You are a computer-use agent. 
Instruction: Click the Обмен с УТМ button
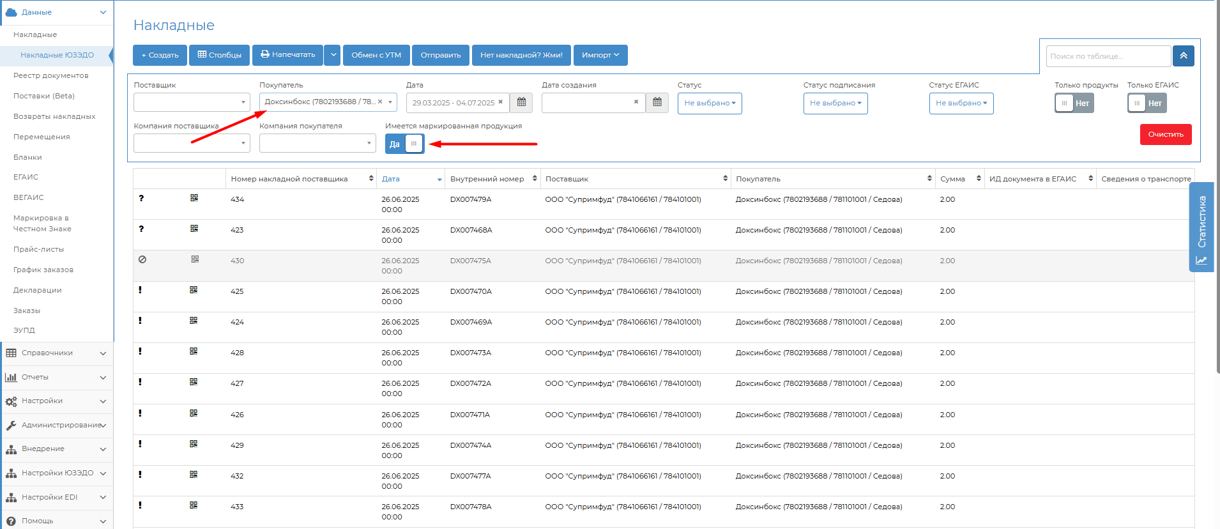(376, 56)
